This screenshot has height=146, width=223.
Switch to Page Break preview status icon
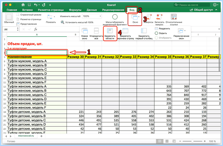(x=174, y=141)
